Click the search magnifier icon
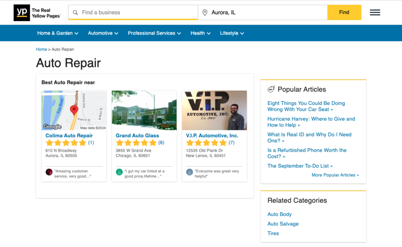 pos(75,13)
